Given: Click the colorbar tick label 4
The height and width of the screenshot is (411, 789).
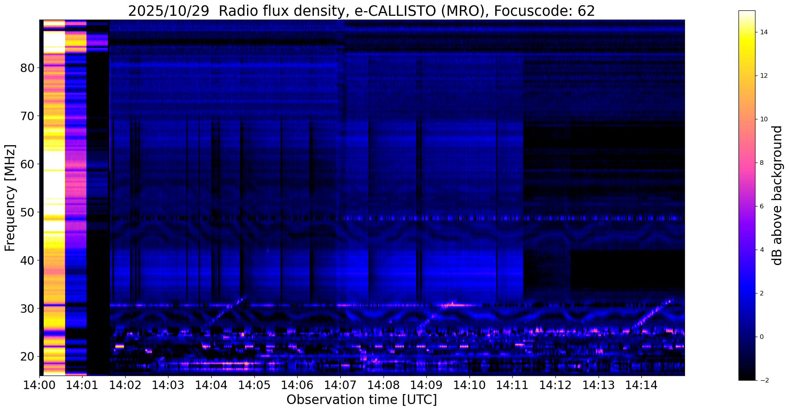Looking at the screenshot, I should tap(761, 250).
